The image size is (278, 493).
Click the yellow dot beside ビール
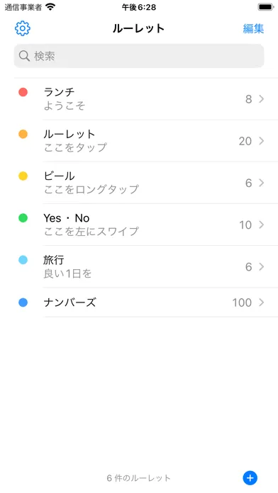[23, 176]
